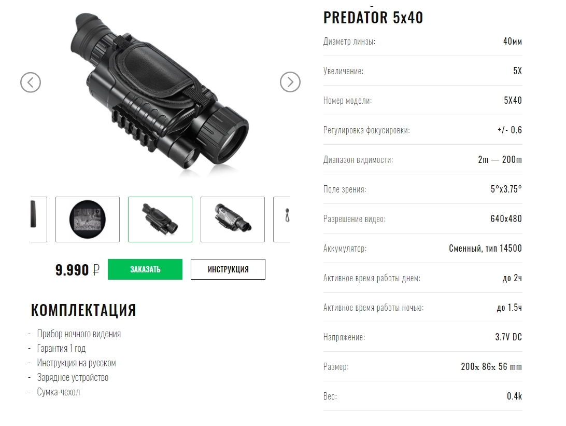Open the ИНСТРУКЦИЯ button
The height and width of the screenshot is (426, 566).
click(228, 269)
